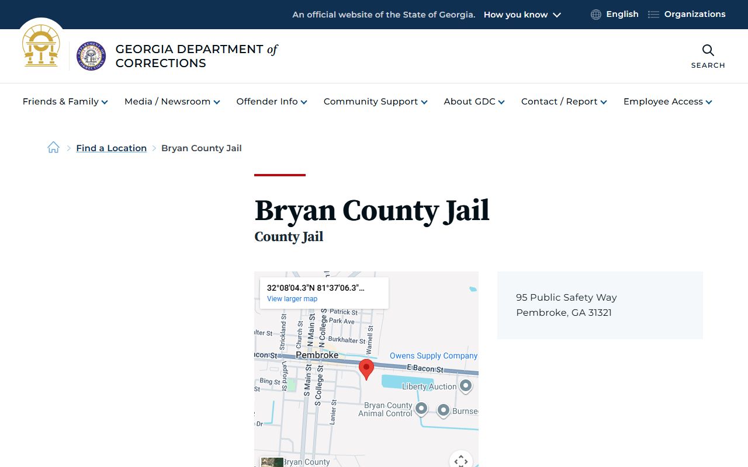The height and width of the screenshot is (467, 748).
Task: Click View larger map link
Action: click(292, 299)
